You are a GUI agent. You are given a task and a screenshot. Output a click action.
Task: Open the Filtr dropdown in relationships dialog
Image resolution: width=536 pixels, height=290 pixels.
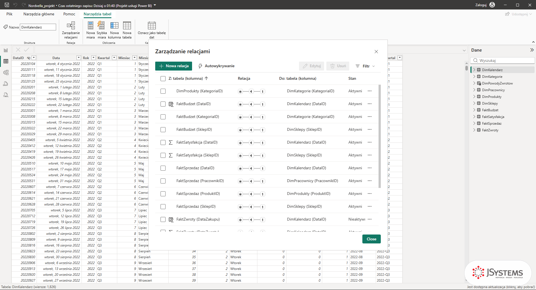tap(365, 66)
